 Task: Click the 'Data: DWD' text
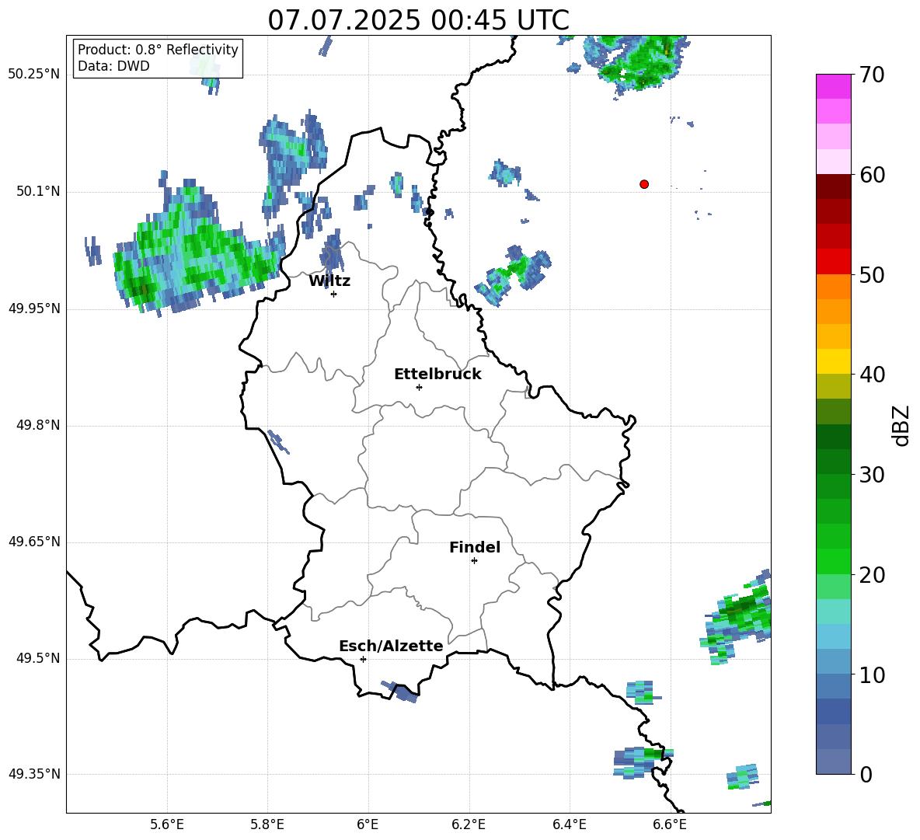[113, 66]
